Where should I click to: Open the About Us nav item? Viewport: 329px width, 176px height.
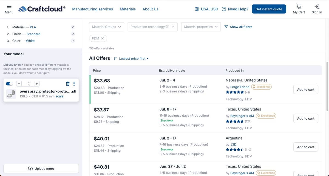pyautogui.click(x=151, y=9)
